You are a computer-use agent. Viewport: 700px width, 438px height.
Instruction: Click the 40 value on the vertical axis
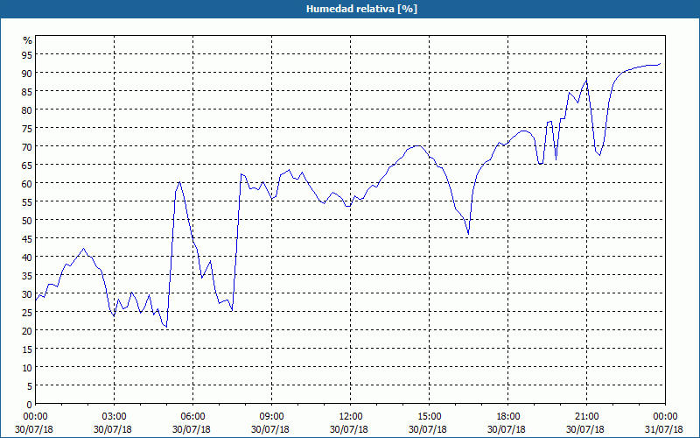tap(27, 257)
